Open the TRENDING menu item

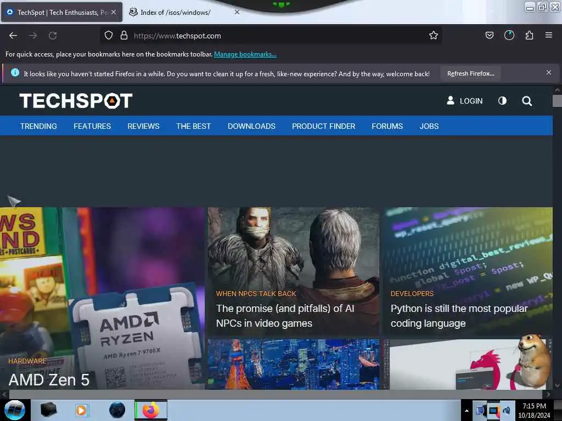(x=38, y=127)
